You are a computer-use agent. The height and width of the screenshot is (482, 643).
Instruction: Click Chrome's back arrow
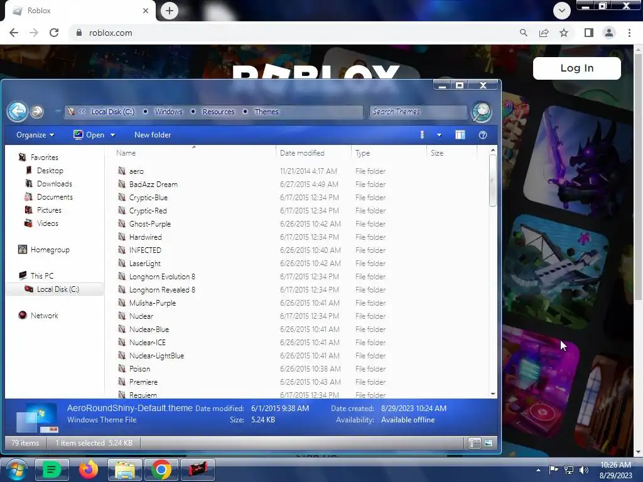14,33
